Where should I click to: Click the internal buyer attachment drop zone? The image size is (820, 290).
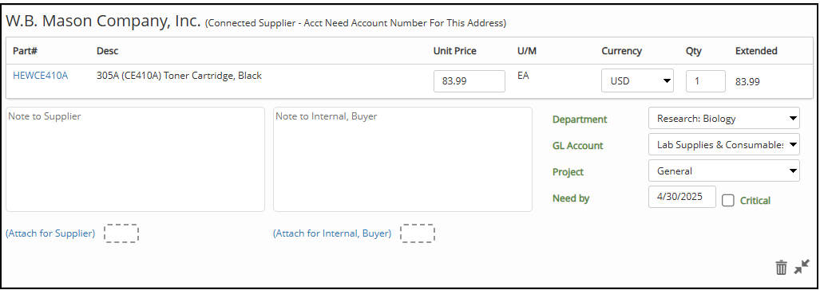[417, 233]
